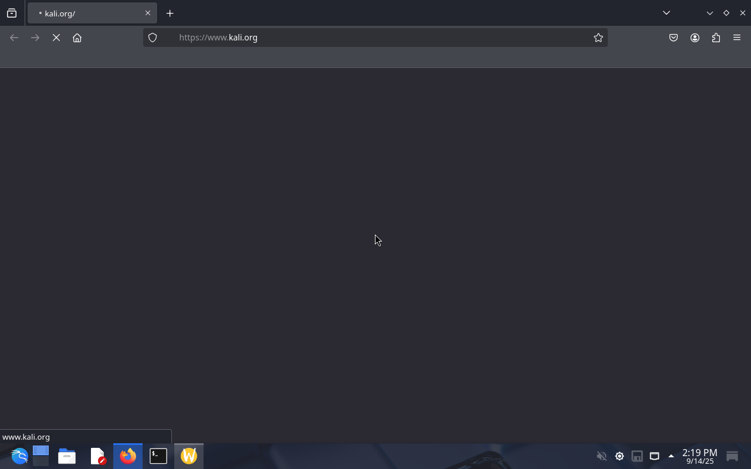Open a new tab with plus button
Screen dimensions: 751x469
pyautogui.click(x=170, y=13)
